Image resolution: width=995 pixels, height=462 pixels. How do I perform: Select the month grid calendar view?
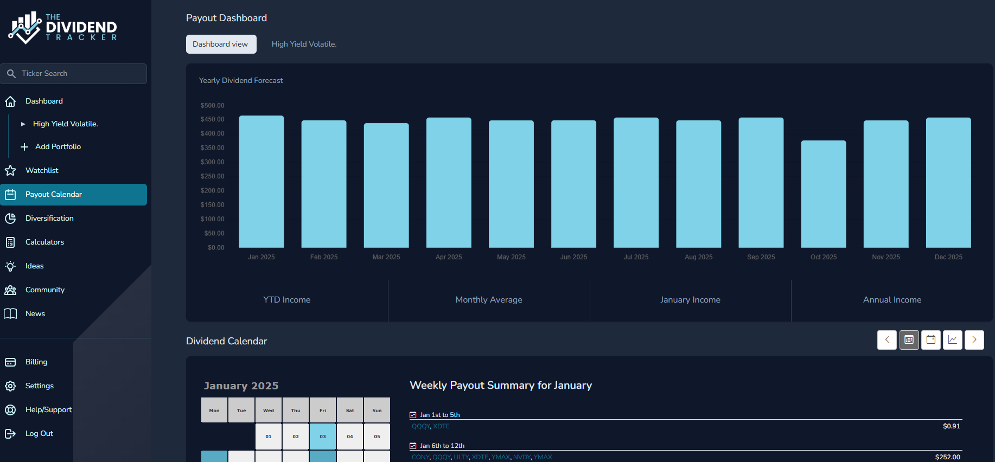tap(909, 340)
